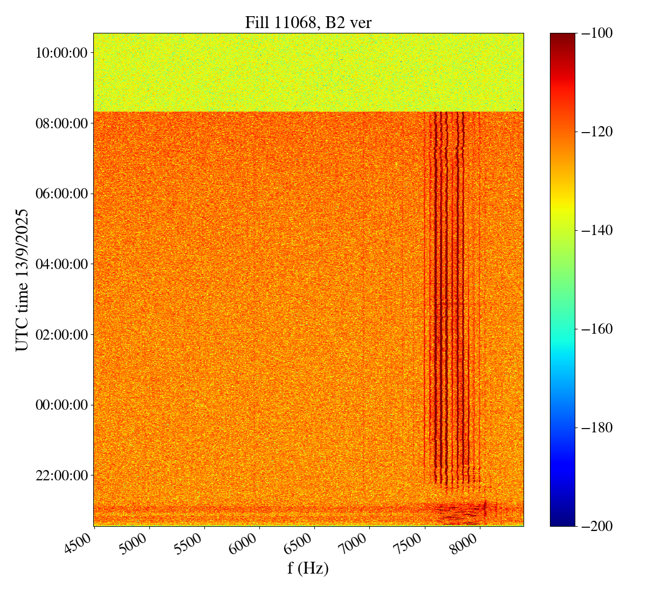Click the 'f (Hz)' x-axis label
This screenshot has height=593, width=647.
308,568
